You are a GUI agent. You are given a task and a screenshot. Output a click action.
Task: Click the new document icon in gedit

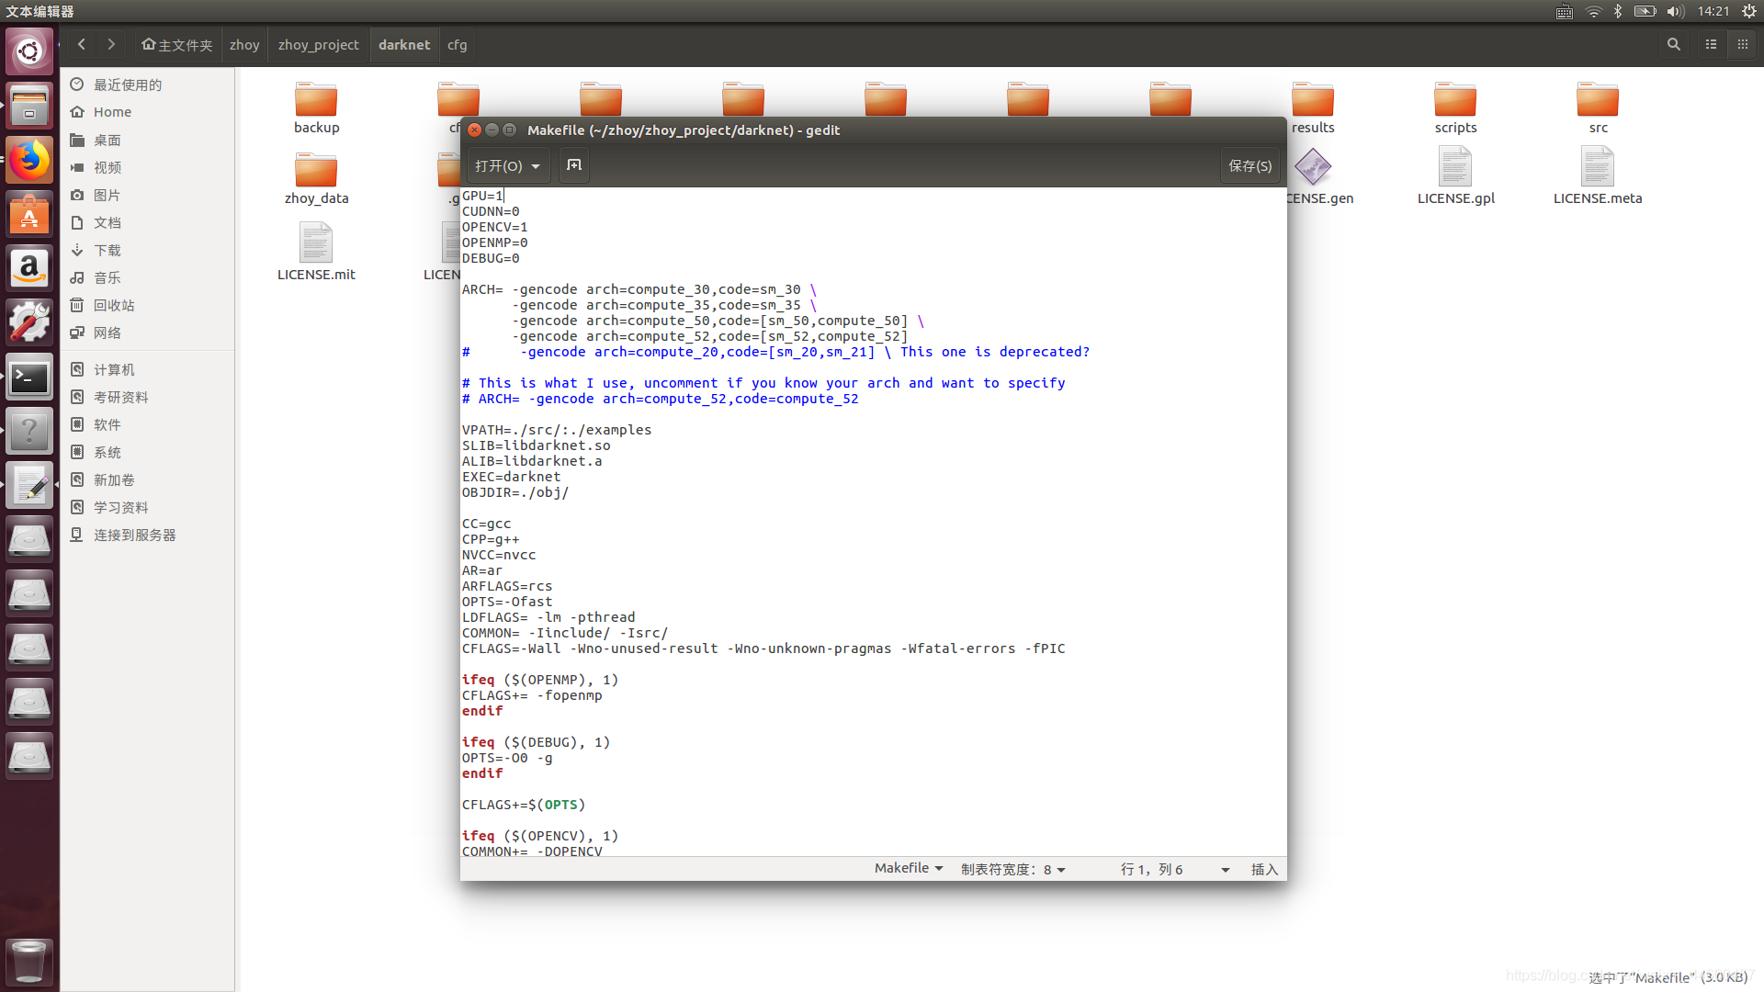coord(574,165)
